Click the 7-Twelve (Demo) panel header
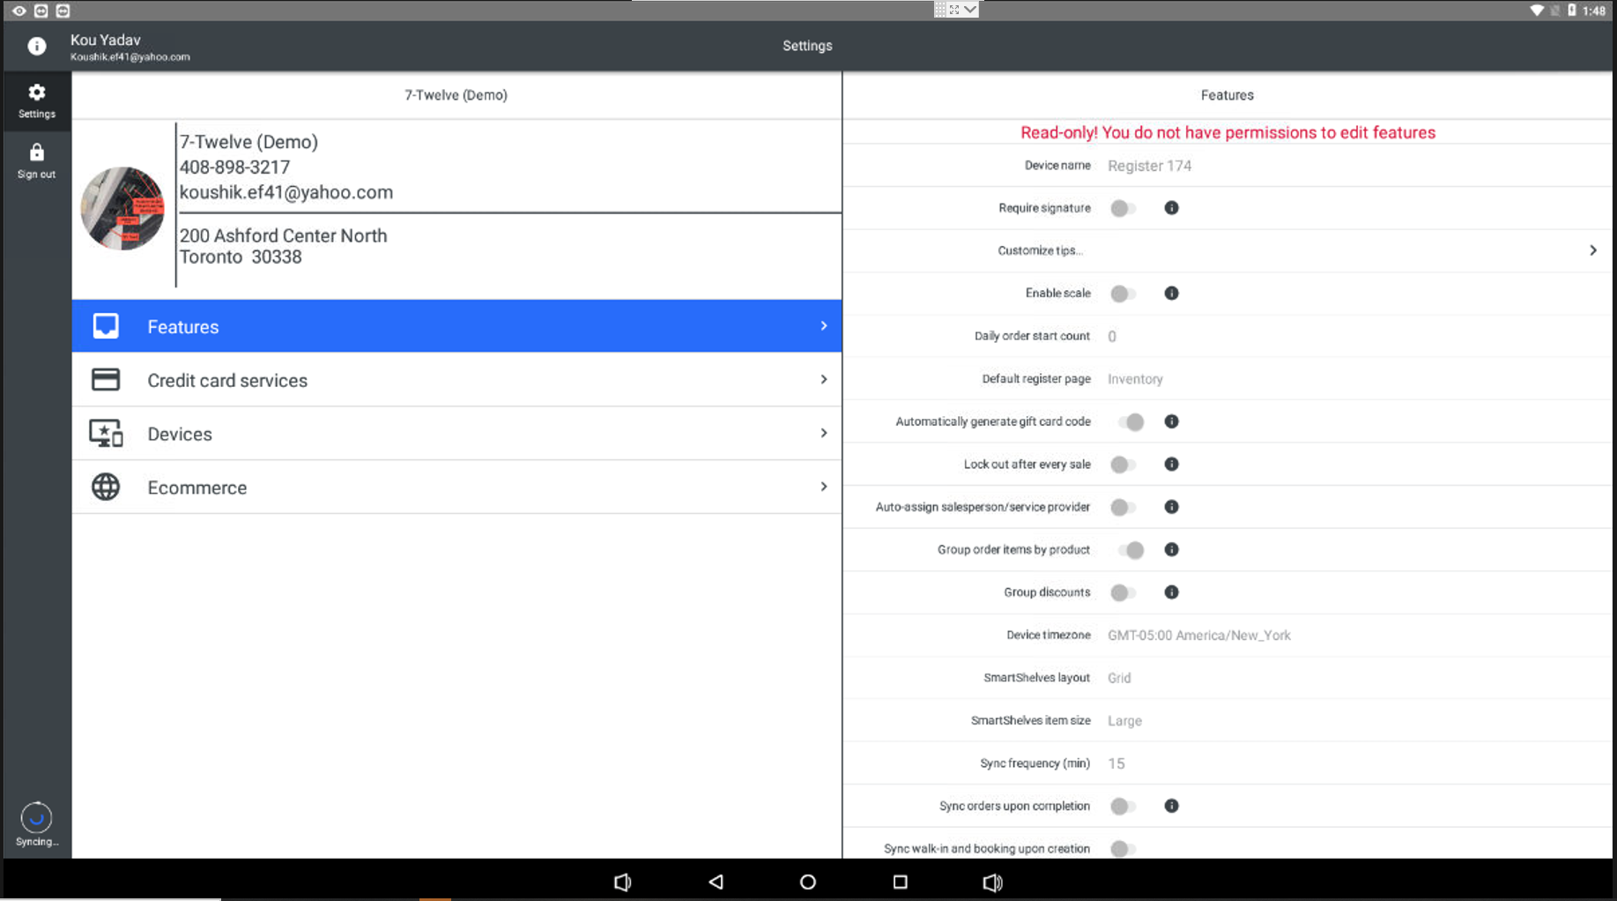 [x=456, y=95]
